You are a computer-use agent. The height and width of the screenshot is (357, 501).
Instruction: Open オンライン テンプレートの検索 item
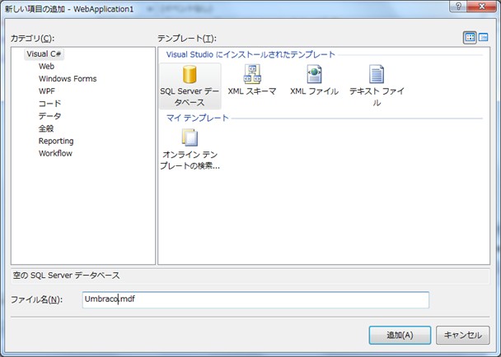(x=190, y=149)
